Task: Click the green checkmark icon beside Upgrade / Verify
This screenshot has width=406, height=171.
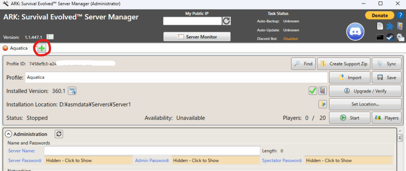Action: pos(313,91)
